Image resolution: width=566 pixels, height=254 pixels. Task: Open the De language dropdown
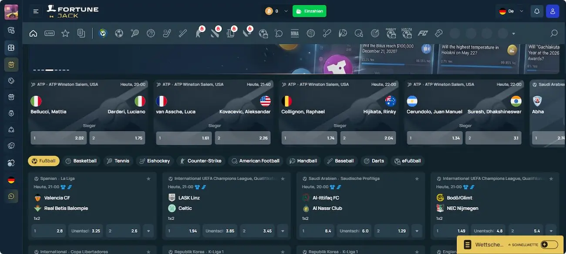(512, 11)
